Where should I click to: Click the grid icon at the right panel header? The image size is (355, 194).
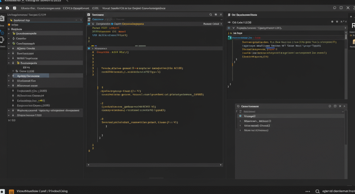point(229,15)
